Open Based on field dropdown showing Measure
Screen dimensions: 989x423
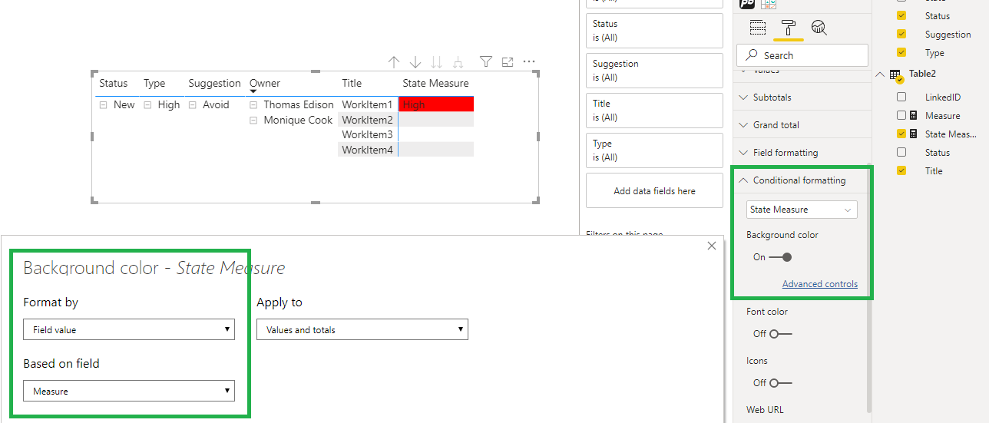pos(129,392)
